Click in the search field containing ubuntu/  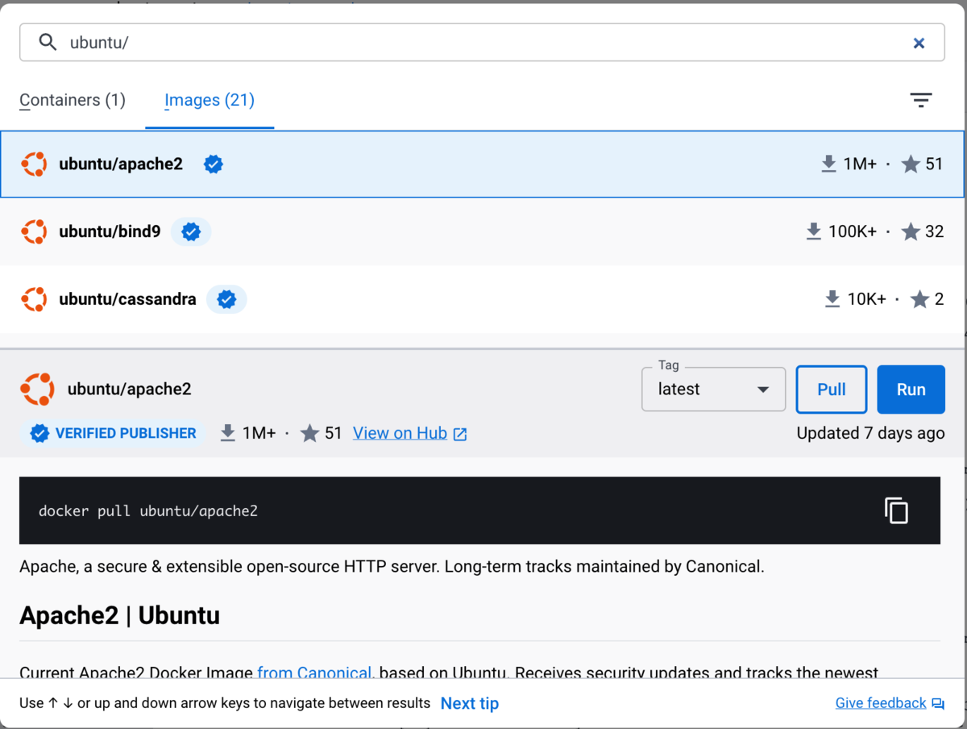(482, 43)
